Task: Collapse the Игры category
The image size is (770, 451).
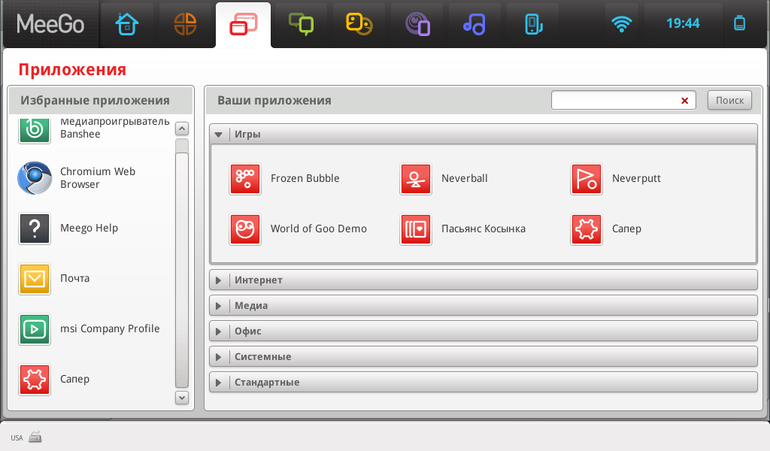Action: pos(219,135)
